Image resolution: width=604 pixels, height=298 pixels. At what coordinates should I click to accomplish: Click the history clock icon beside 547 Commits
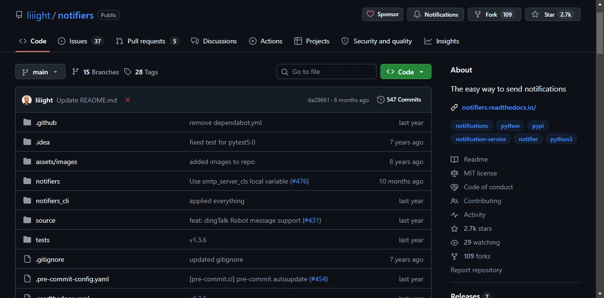(381, 100)
